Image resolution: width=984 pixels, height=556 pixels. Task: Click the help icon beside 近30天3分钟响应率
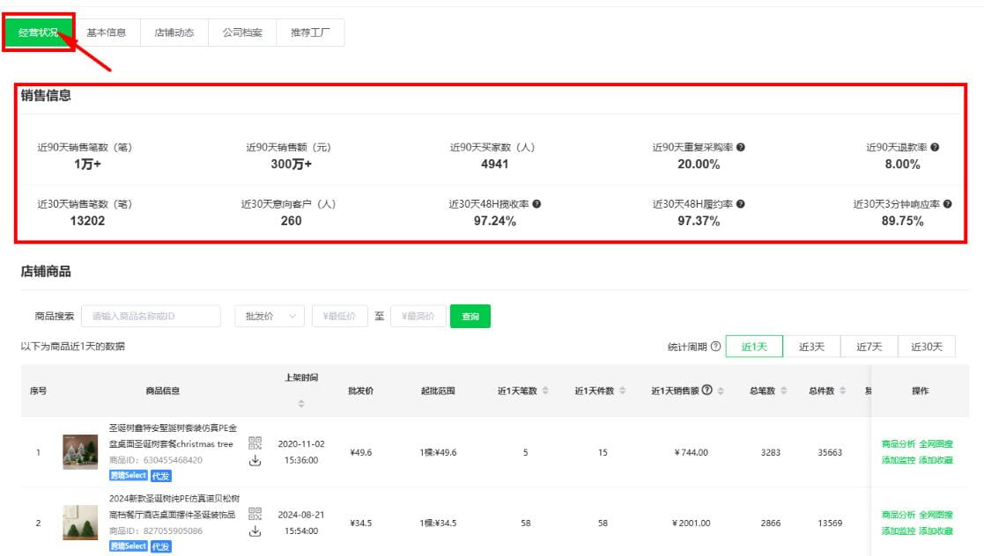coord(947,204)
